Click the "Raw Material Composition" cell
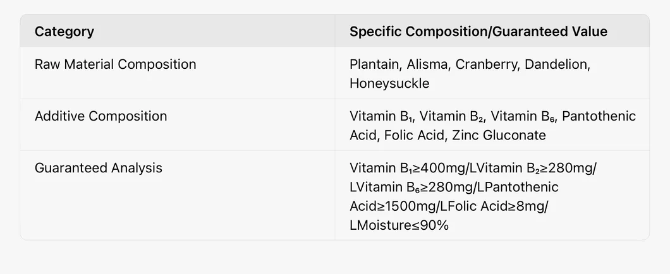 [115, 64]
